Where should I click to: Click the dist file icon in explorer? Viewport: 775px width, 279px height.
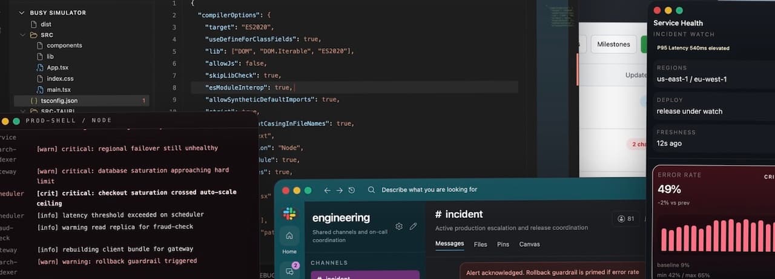34,24
